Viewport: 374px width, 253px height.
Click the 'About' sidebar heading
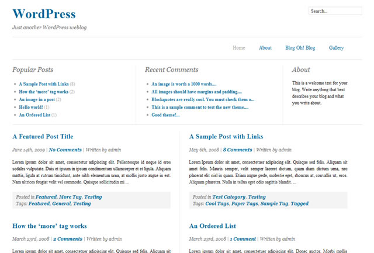coord(301,70)
